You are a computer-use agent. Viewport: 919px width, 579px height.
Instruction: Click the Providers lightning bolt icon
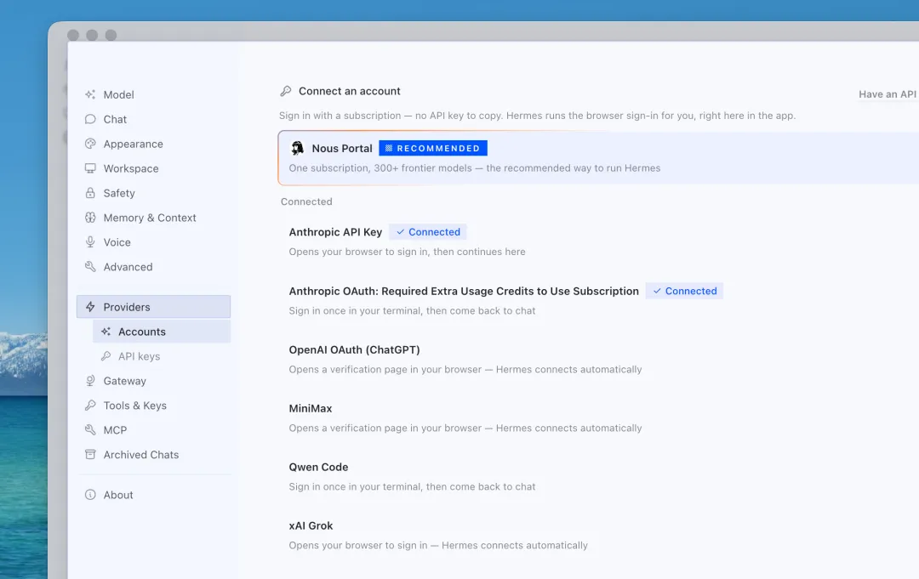tap(90, 307)
